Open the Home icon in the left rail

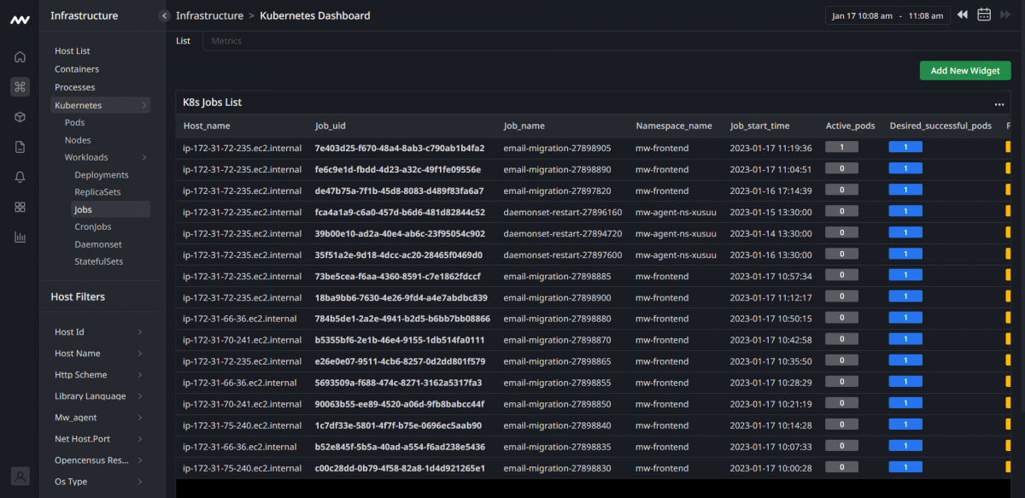(x=20, y=56)
